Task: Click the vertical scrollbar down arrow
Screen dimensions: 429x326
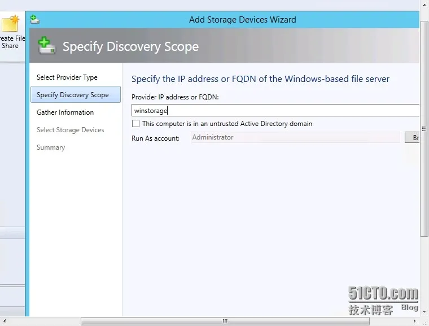Action: pos(424,311)
